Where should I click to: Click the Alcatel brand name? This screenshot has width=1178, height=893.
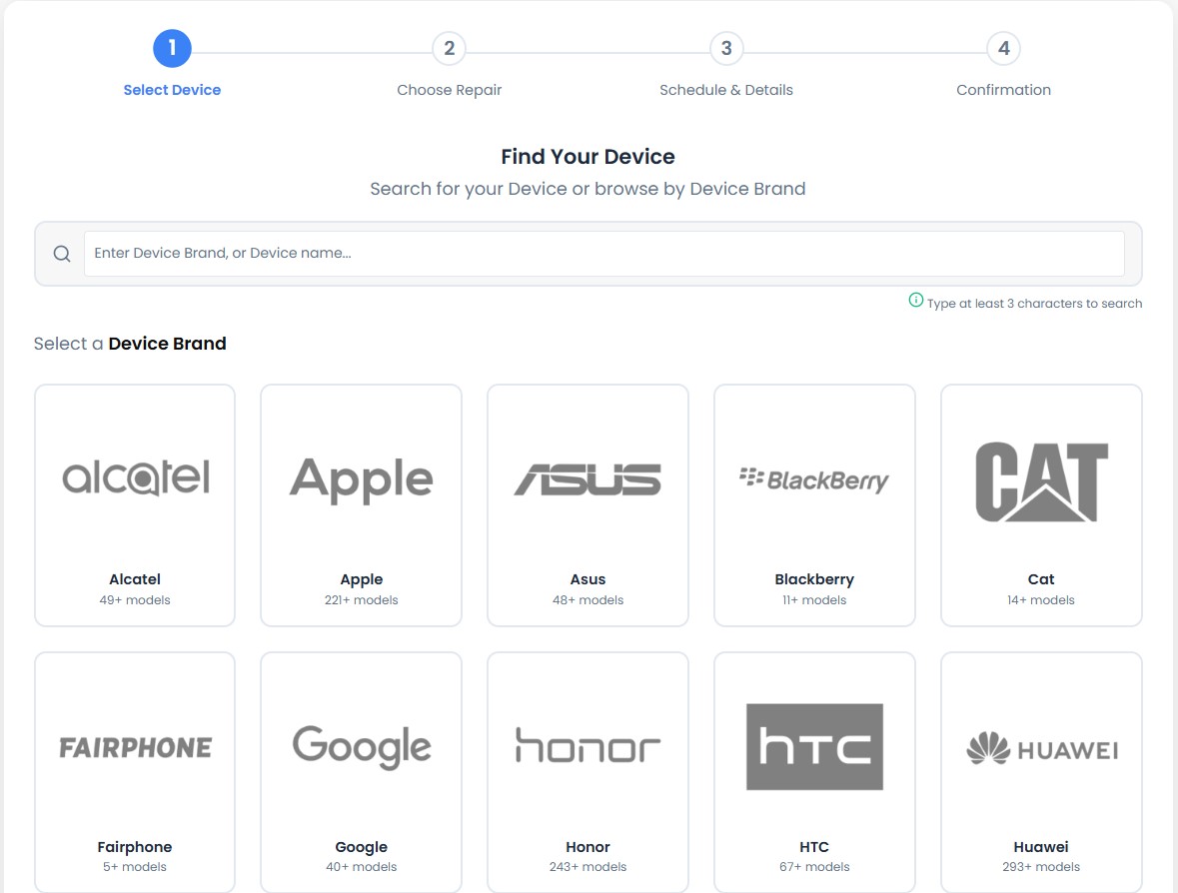tap(135, 579)
